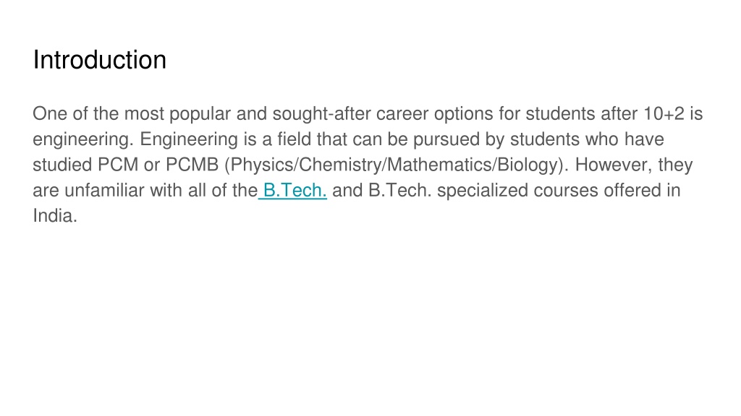Click the words "career options"

tap(434, 113)
